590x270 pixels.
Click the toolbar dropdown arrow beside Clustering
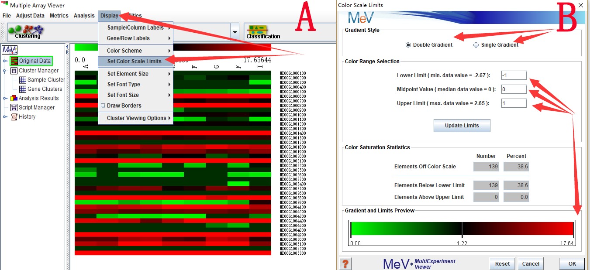tap(235, 32)
